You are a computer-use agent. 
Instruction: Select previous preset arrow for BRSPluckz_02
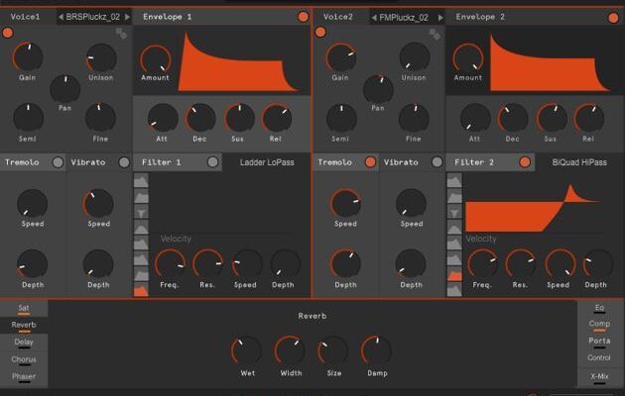click(59, 17)
